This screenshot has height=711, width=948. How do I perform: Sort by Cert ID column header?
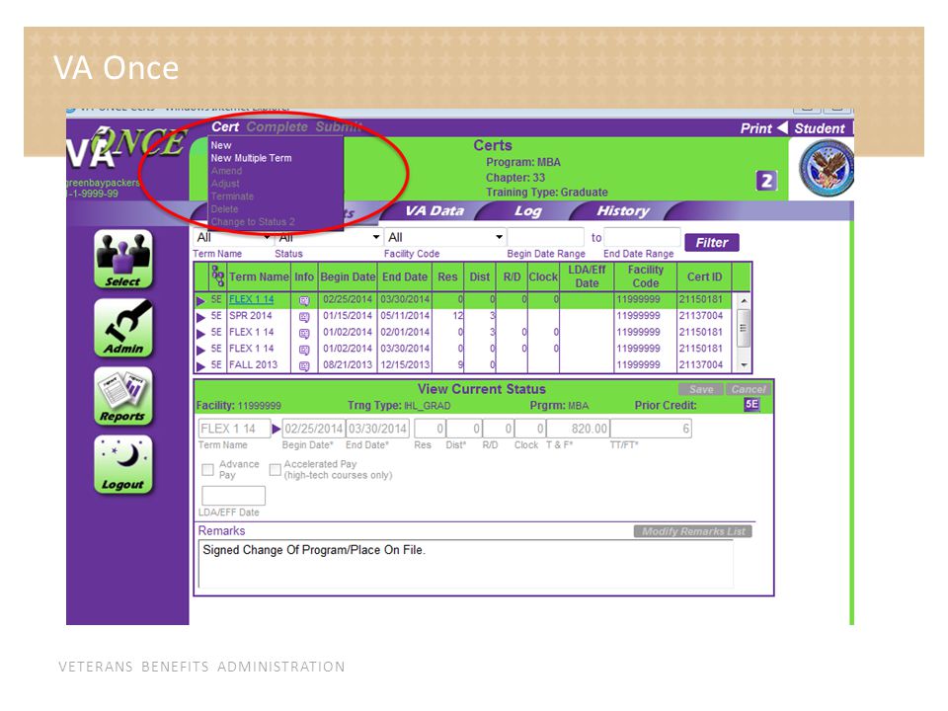click(x=704, y=276)
